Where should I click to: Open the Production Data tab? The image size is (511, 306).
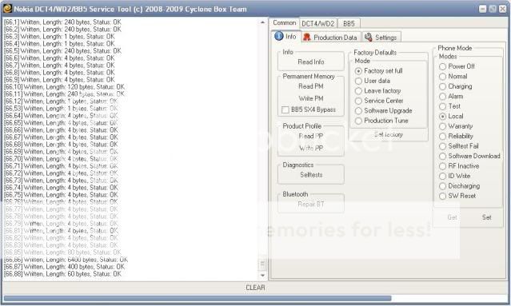[331, 37]
